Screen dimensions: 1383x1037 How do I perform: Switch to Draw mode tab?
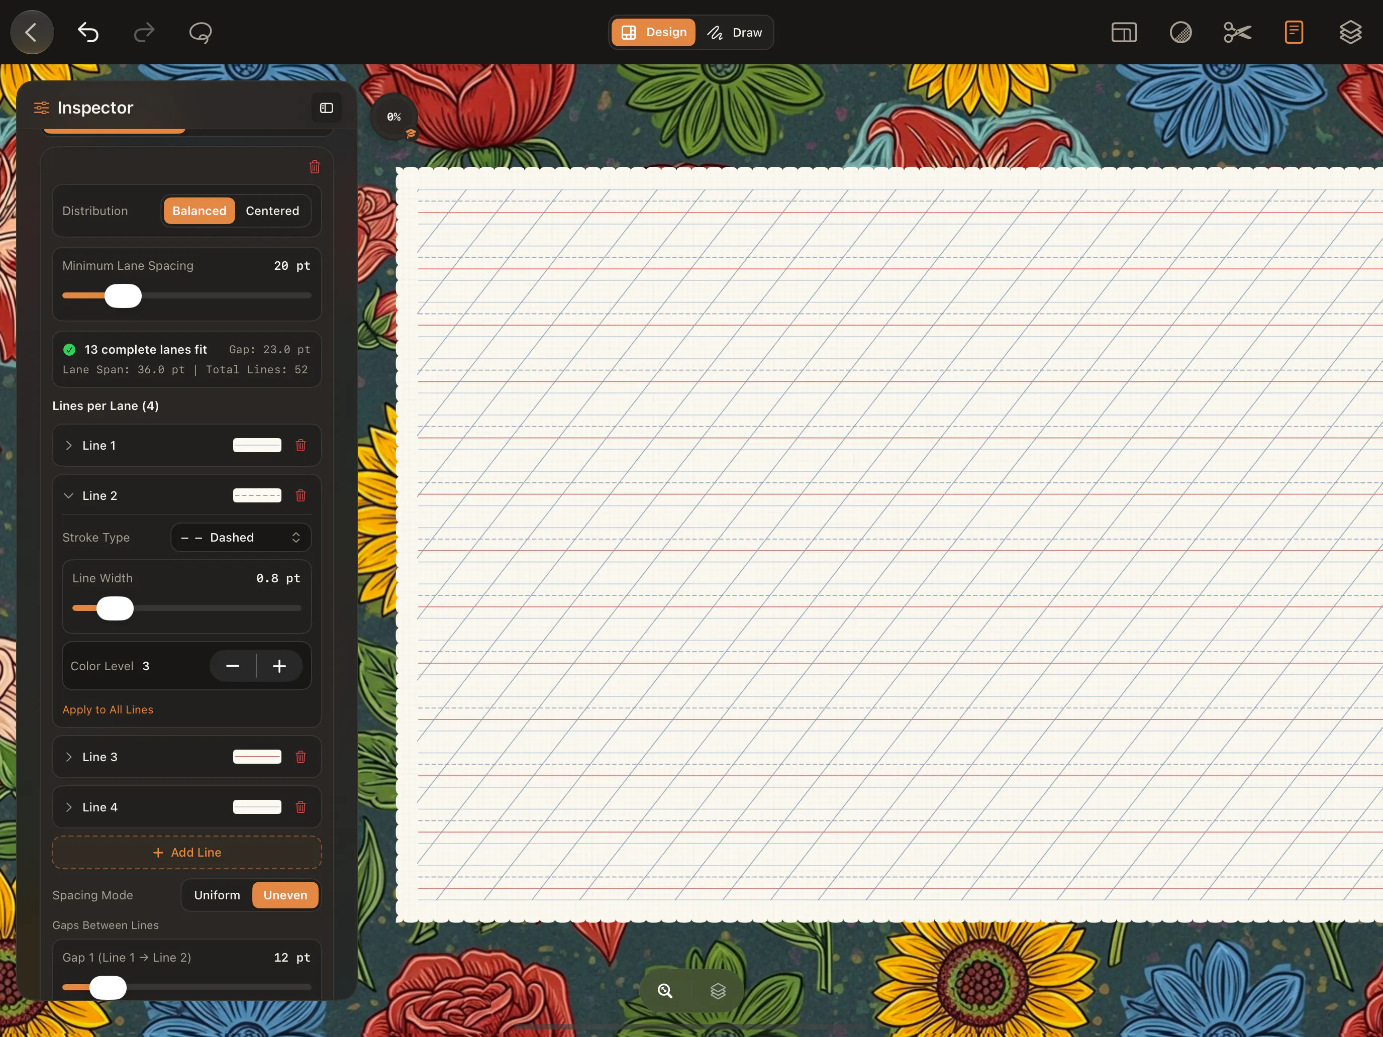click(735, 33)
